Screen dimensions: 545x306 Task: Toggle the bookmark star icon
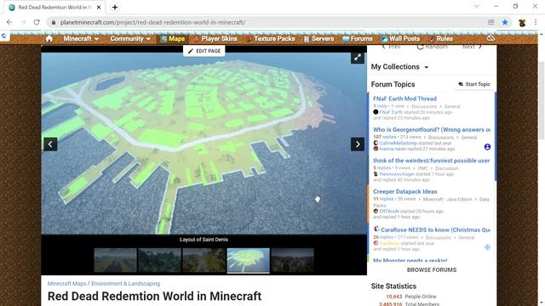(505, 22)
